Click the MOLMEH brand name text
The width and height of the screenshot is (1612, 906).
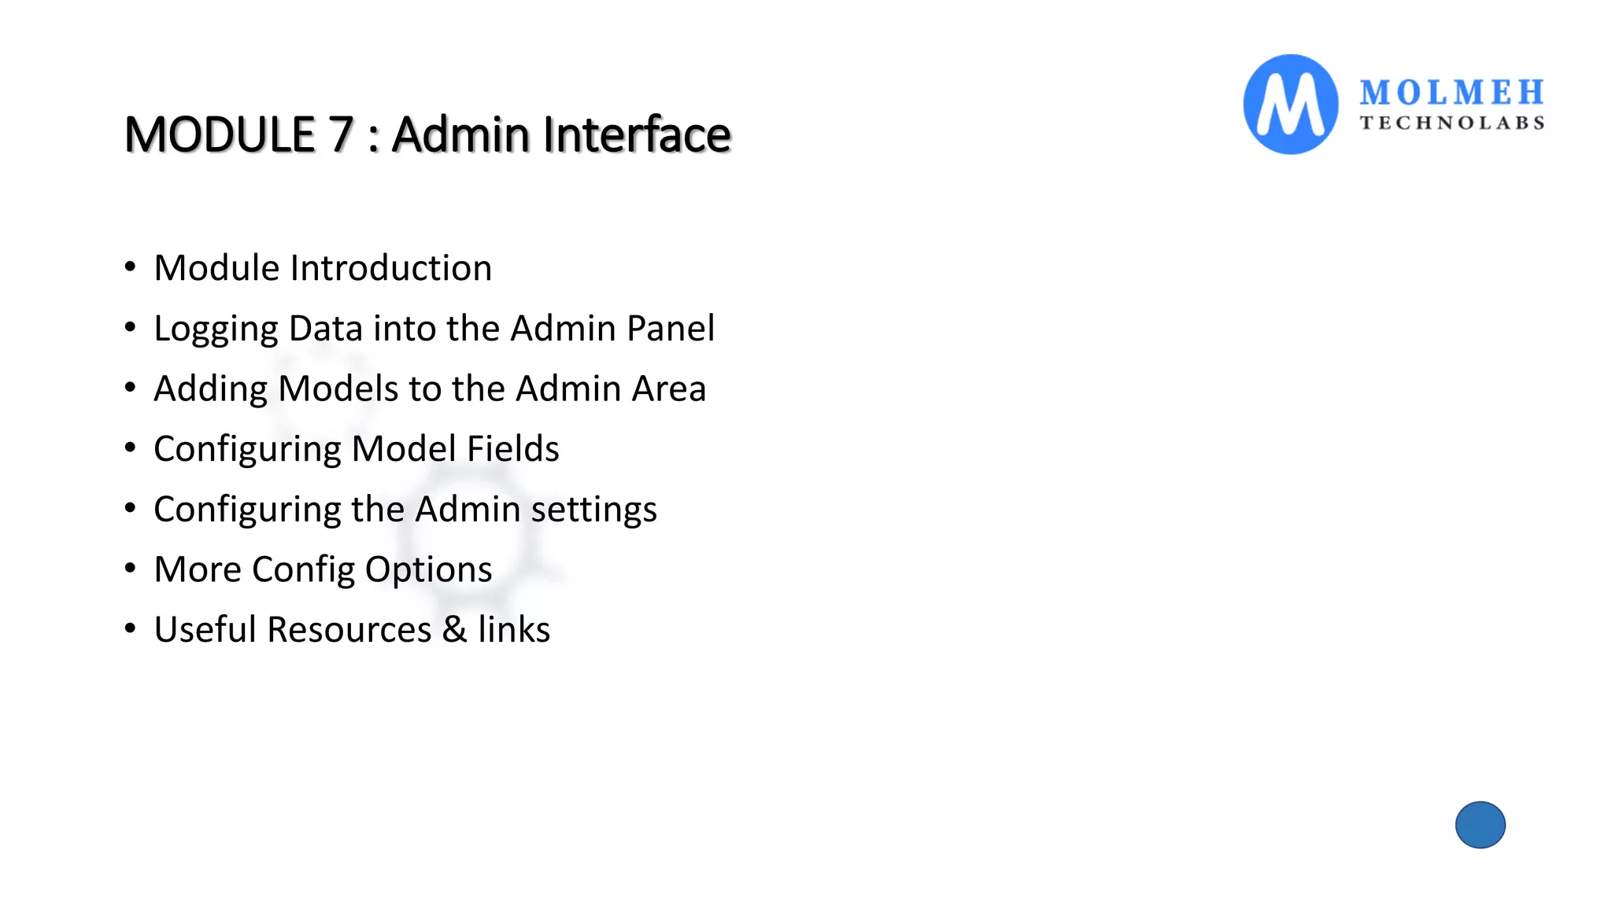pyautogui.click(x=1452, y=93)
